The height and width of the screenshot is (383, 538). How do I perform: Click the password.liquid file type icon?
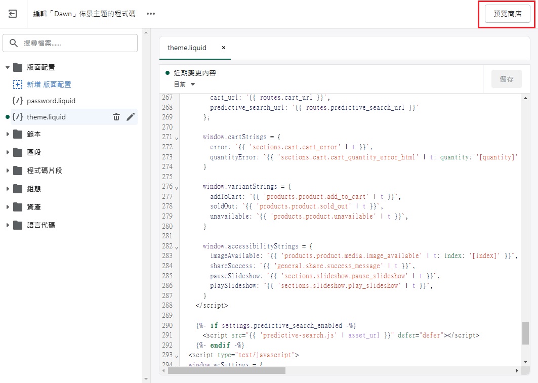tap(18, 101)
